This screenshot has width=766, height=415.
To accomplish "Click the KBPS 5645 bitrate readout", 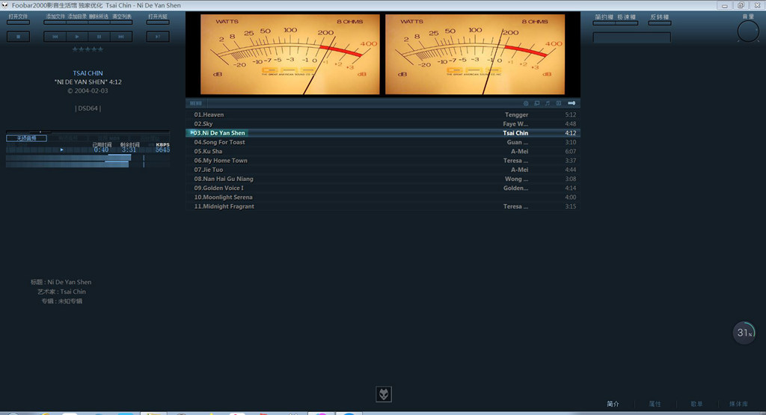I will [x=162, y=147].
